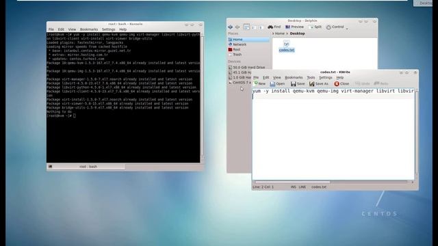Open Settings menu in KWrite

click(326, 77)
